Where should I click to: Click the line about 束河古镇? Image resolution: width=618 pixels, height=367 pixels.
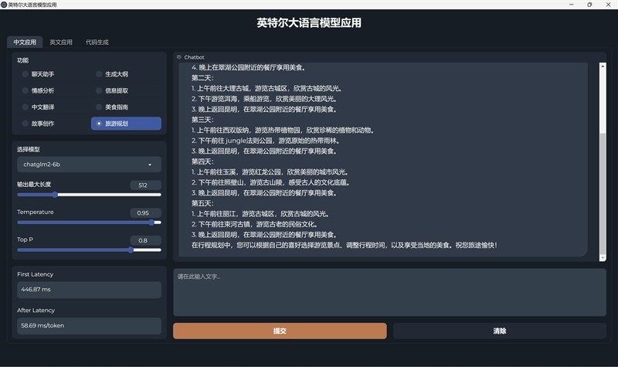click(255, 224)
